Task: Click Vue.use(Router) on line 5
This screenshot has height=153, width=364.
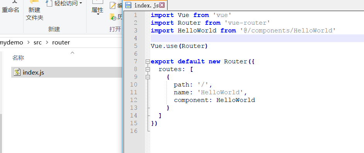Action: [x=179, y=46]
